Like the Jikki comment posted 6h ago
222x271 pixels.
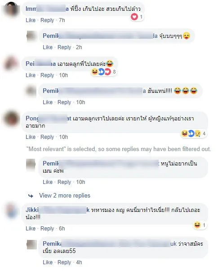[31, 229]
